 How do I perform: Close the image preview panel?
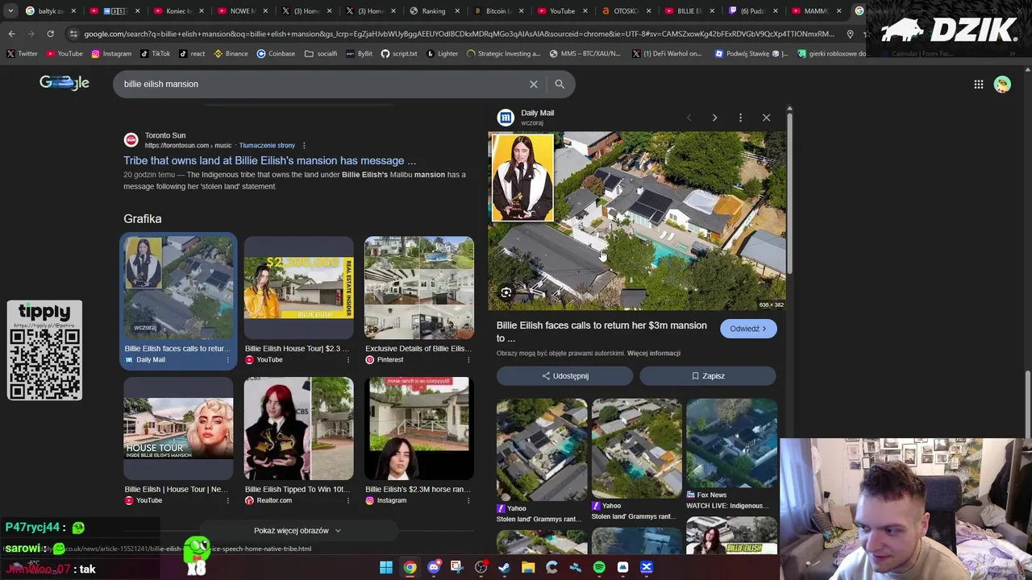point(766,118)
